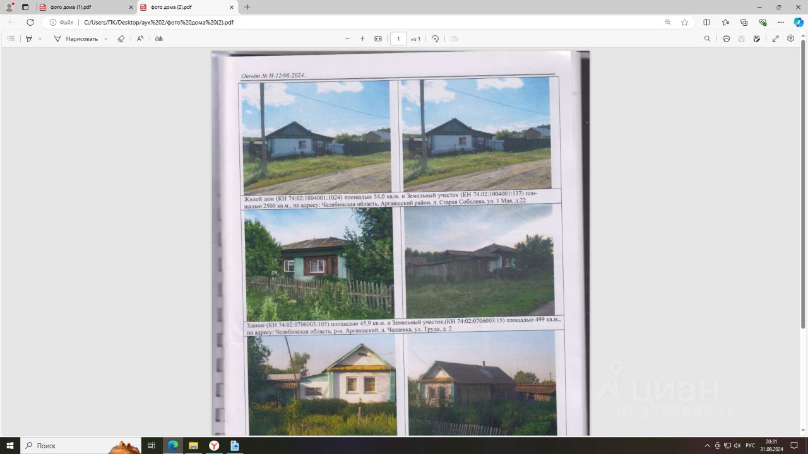Expand the highlighter color options

click(x=40, y=38)
